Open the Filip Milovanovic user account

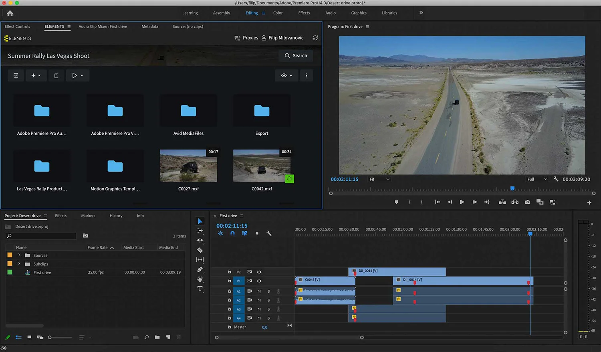point(282,38)
